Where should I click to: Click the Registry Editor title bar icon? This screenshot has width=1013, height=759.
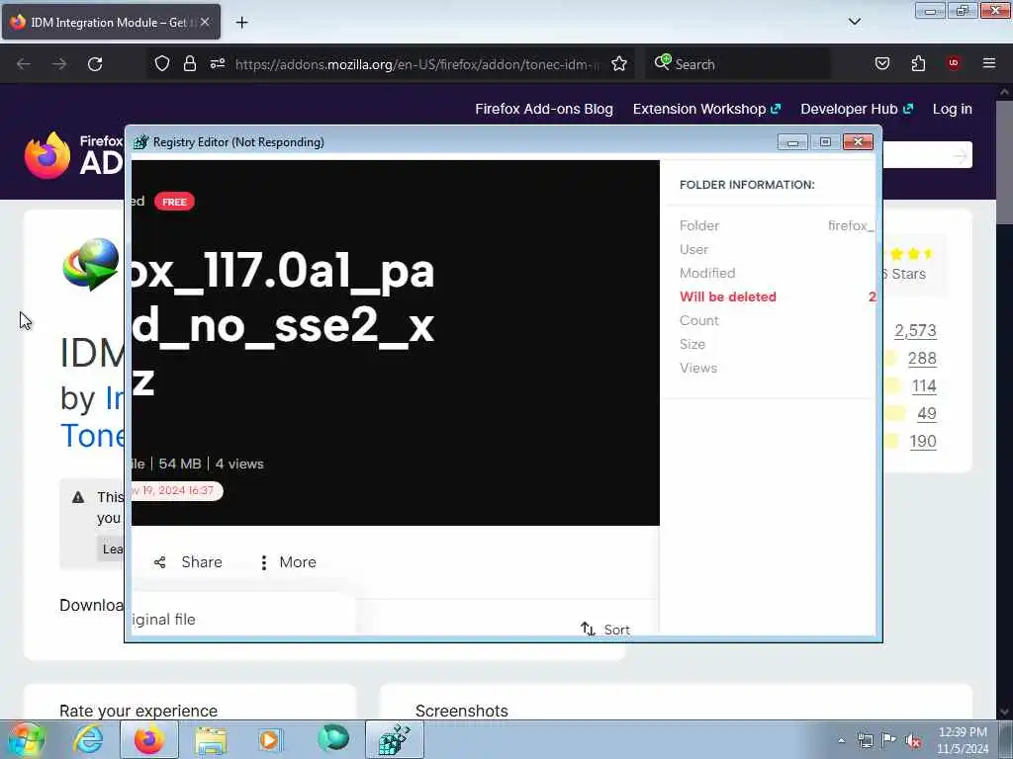pyautogui.click(x=140, y=142)
